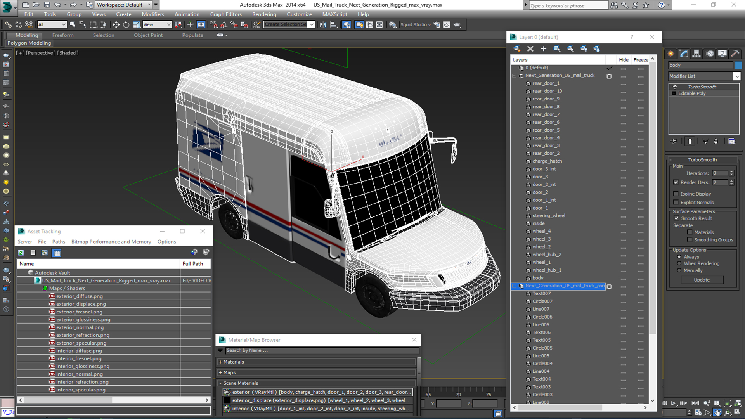
Task: Click the Undo arrow in quick access toolbar
Action: coord(57,5)
